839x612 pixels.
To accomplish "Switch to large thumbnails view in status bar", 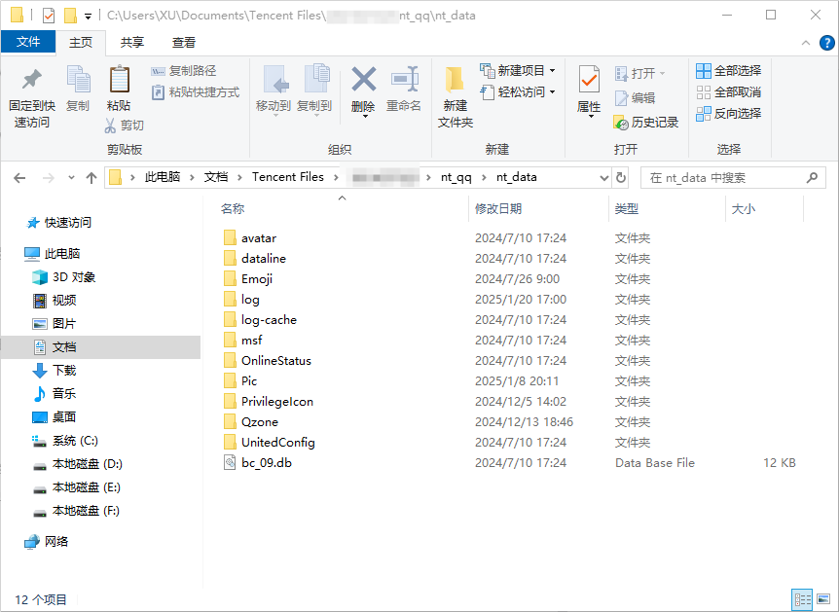I will [x=822, y=598].
